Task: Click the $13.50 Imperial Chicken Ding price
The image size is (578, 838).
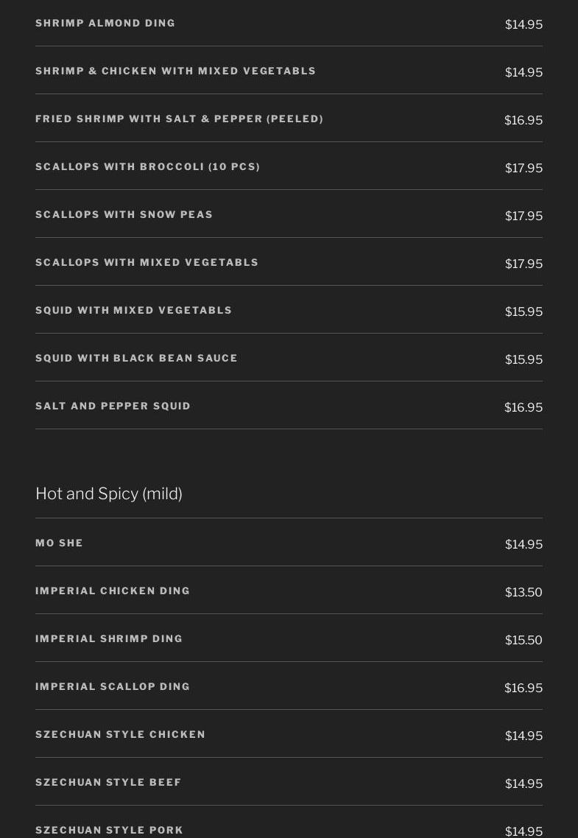Action: click(524, 592)
